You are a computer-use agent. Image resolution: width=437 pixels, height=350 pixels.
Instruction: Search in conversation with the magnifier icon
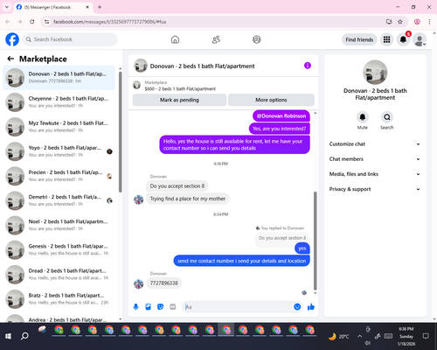click(x=387, y=117)
